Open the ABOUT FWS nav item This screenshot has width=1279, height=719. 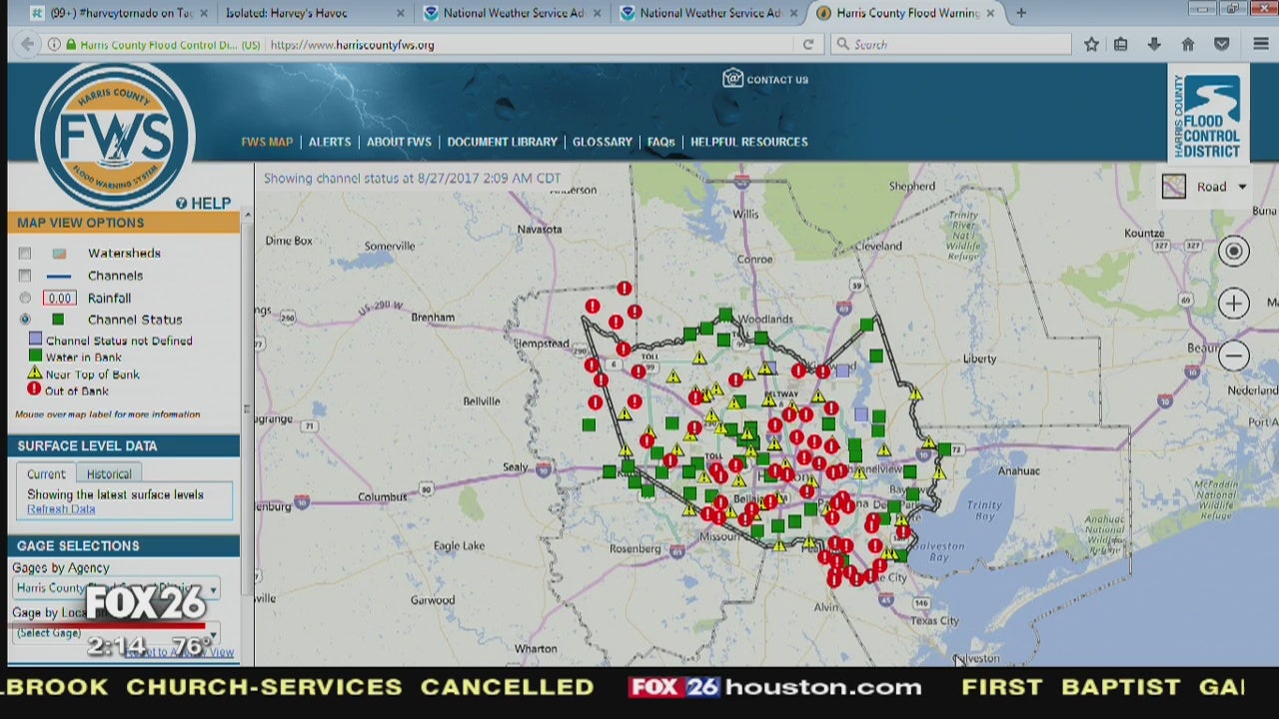(x=399, y=142)
